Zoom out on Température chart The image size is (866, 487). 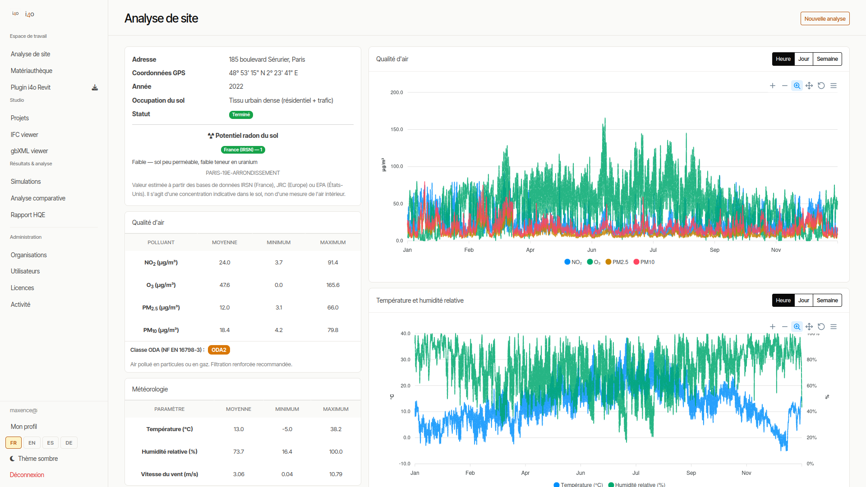pyautogui.click(x=785, y=327)
